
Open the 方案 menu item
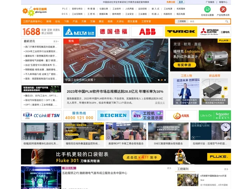pos(84,21)
